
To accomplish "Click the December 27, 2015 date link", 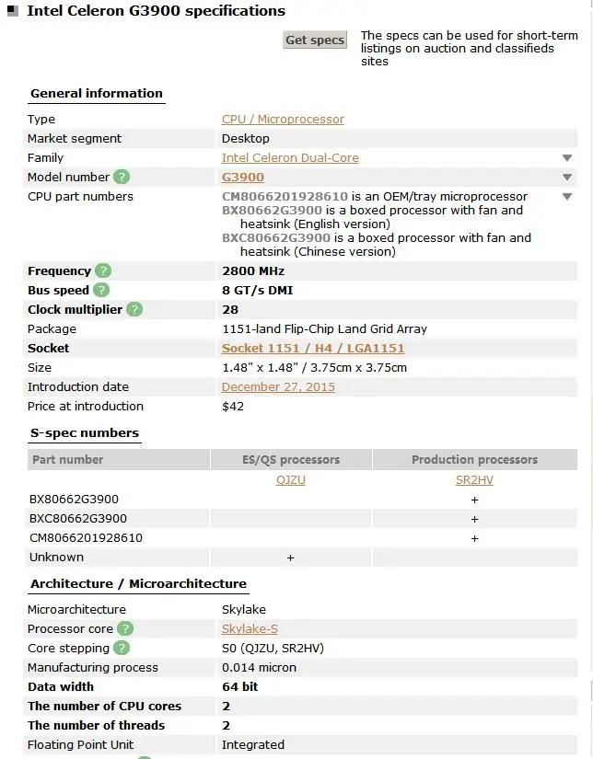I will pos(278,386).
